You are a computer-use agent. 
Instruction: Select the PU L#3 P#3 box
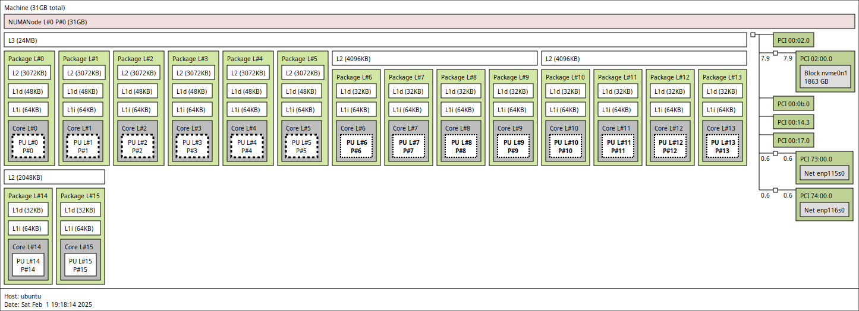click(193, 147)
